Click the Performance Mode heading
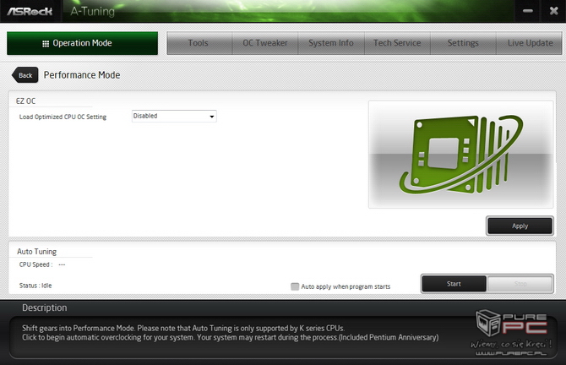566x365 pixels. click(82, 75)
